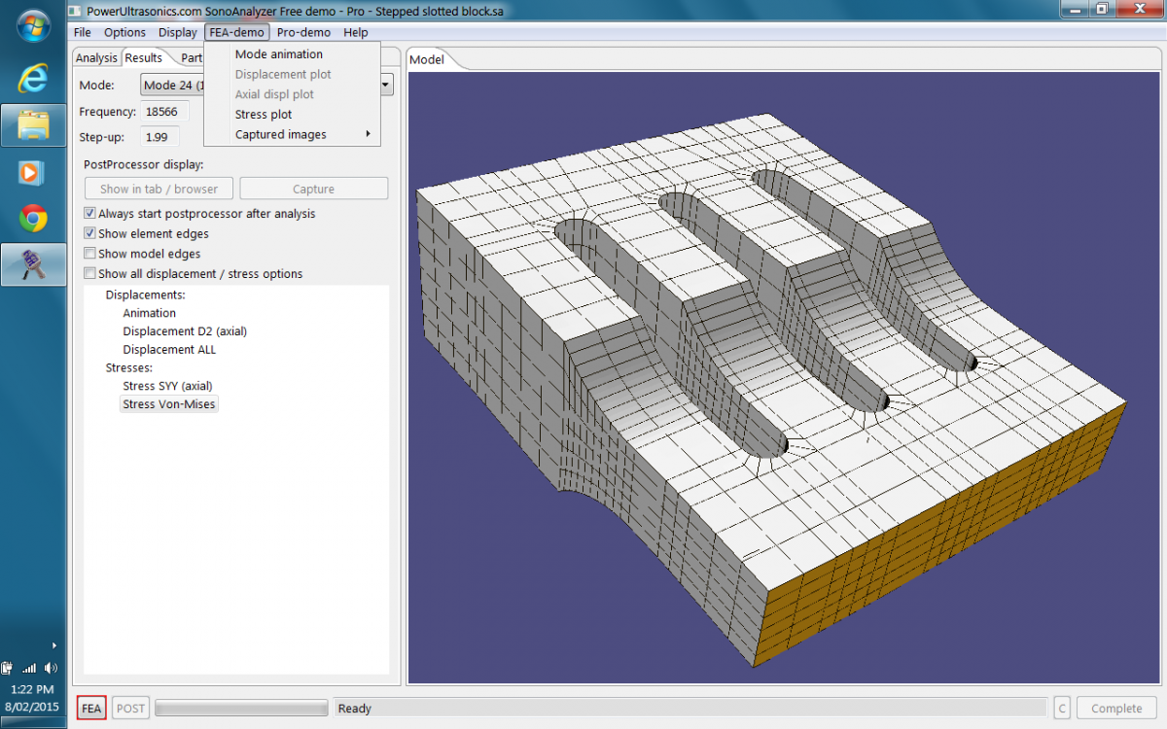The image size is (1167, 729).
Task: Click the C button in status bar
Action: point(1062,709)
